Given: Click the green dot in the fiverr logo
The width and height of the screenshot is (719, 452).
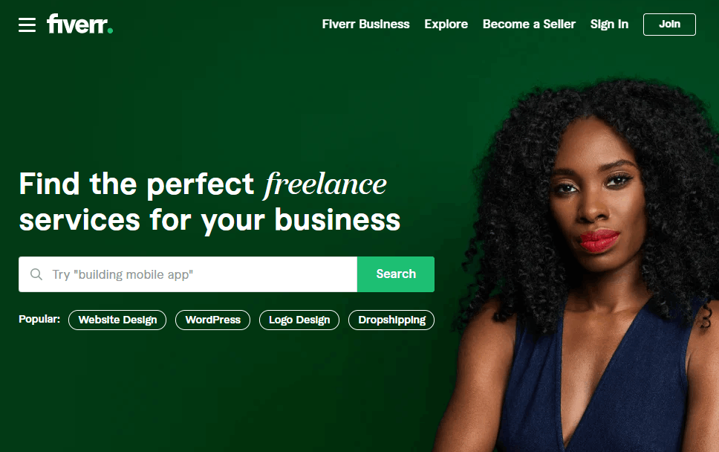Looking at the screenshot, I should [110, 31].
